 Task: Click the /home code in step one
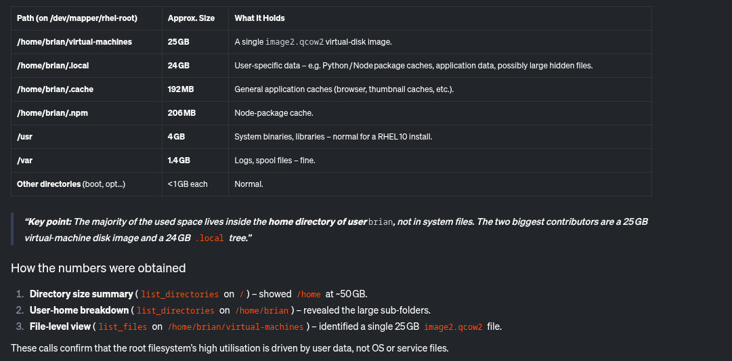[x=309, y=295]
